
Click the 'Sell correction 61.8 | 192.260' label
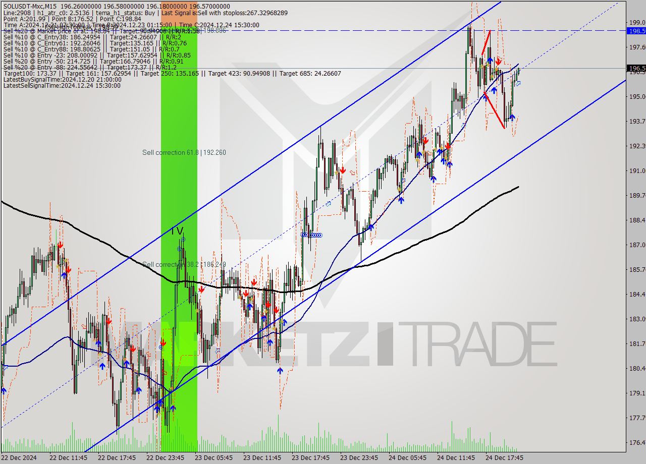click(x=184, y=152)
